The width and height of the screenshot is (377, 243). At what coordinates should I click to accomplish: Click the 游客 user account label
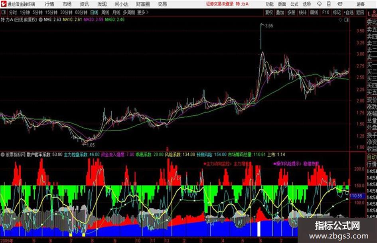[360, 4]
